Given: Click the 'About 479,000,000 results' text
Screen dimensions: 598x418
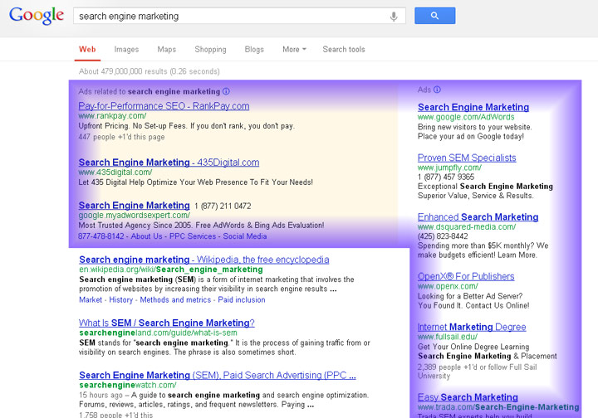Looking at the screenshot, I should [149, 71].
